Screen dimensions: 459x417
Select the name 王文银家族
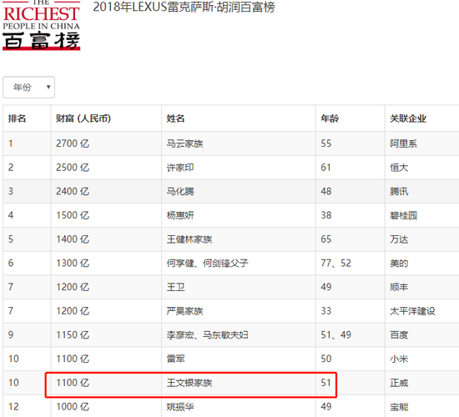[189, 383]
